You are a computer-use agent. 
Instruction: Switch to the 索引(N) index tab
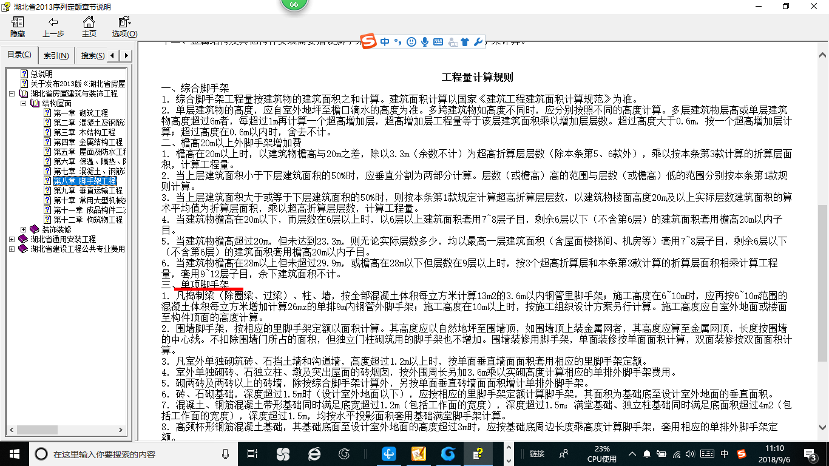point(56,56)
